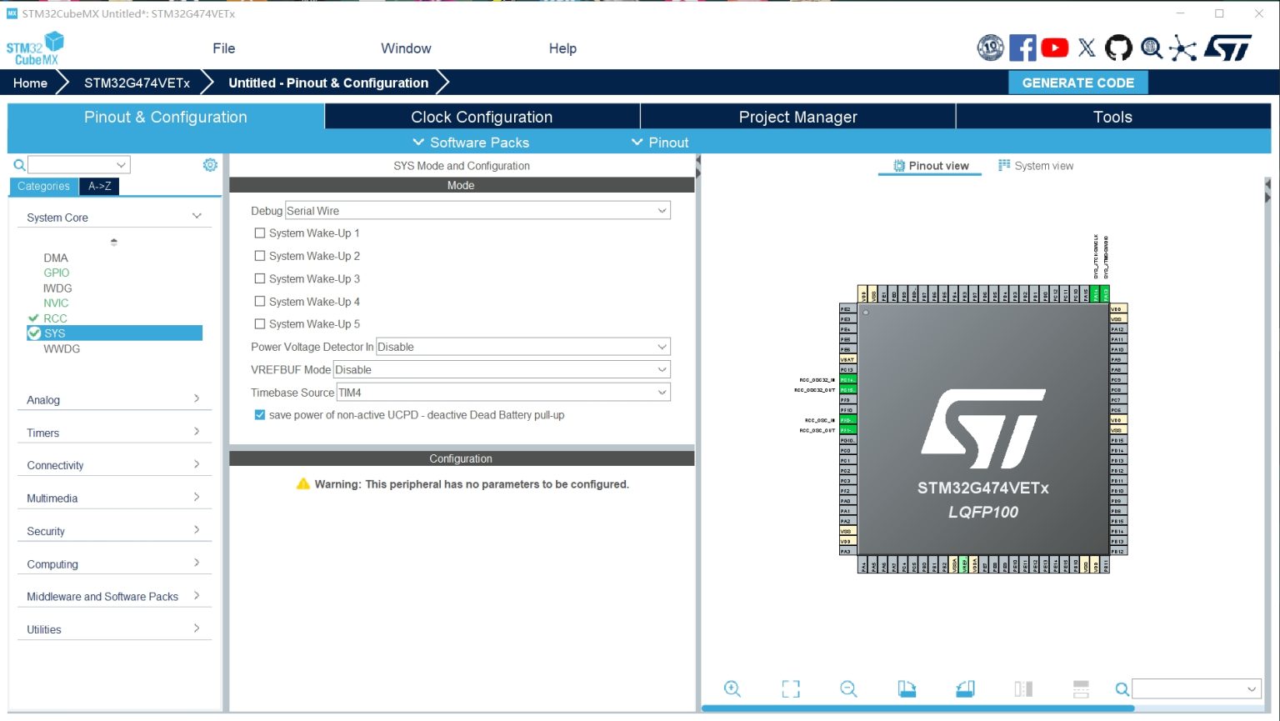Zoom out of the chip pinout
Screen dimensions: 1280x721
(x=848, y=688)
